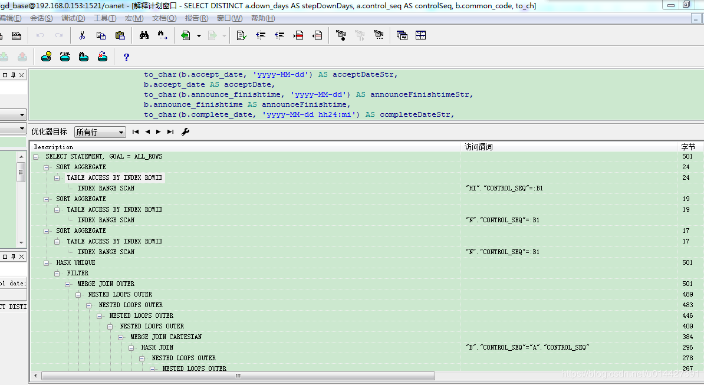
Task: Open the 会话(S) menu
Action: [x=41, y=18]
